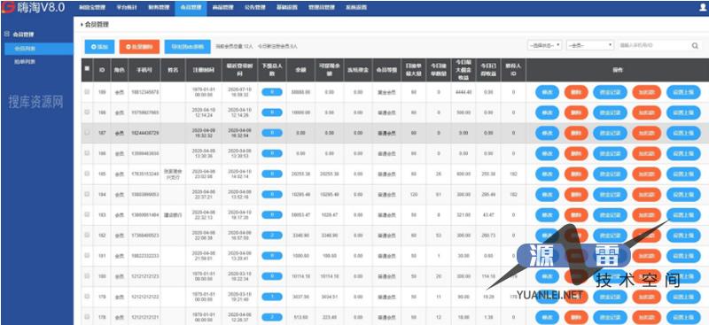The height and width of the screenshot is (325, 709).
Task: Collapse the 会员管理 sidebar group icon
Action: coord(6,34)
